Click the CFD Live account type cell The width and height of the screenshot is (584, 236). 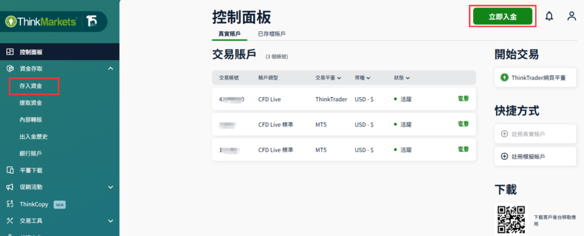[270, 99]
